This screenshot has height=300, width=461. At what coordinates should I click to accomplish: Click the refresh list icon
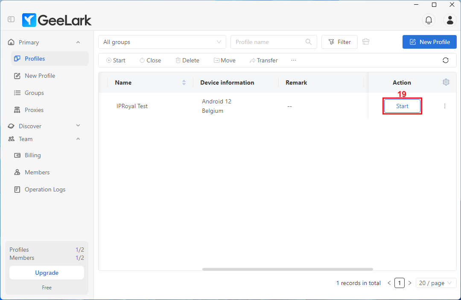[x=446, y=60]
